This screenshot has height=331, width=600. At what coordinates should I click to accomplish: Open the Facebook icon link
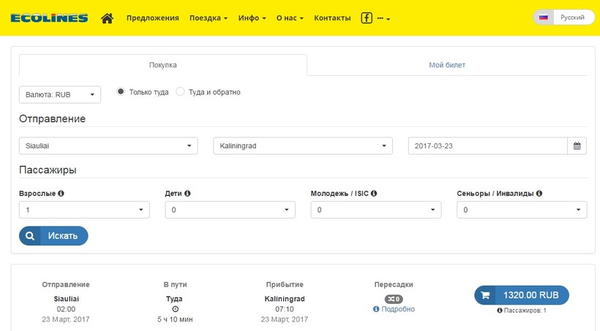(x=367, y=18)
